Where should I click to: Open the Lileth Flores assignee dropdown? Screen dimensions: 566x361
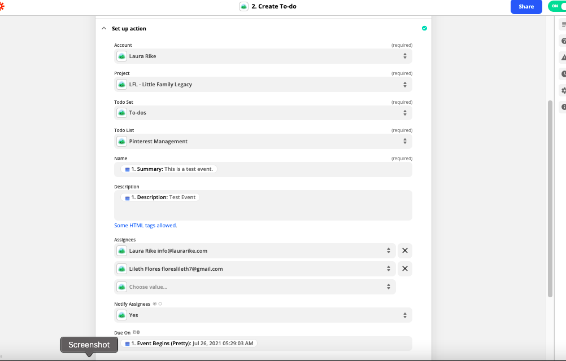[255, 268]
